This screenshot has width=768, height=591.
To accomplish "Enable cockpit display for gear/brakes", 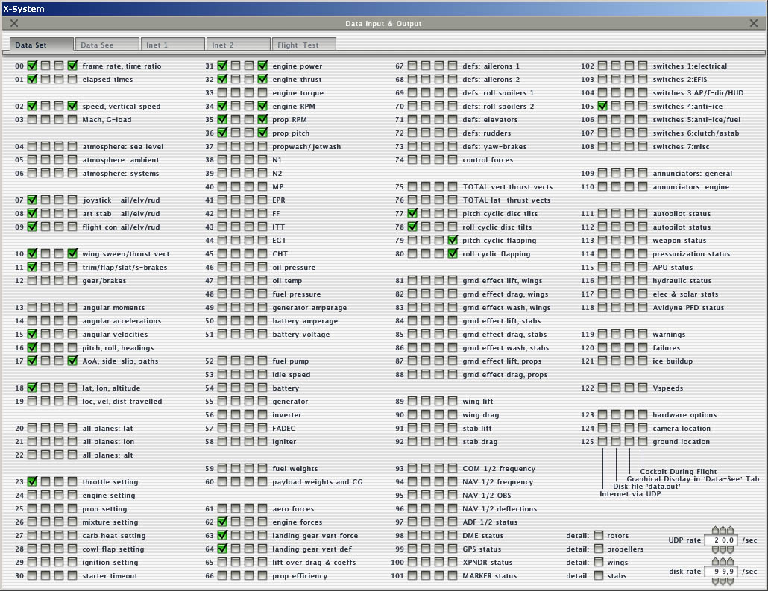I will pyautogui.click(x=72, y=280).
